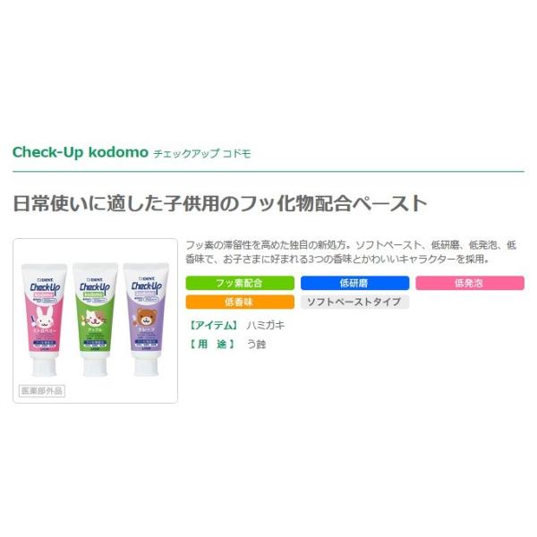
Task: Click the 医薬部外品 badge under the tubes
Action: [x=42, y=391]
